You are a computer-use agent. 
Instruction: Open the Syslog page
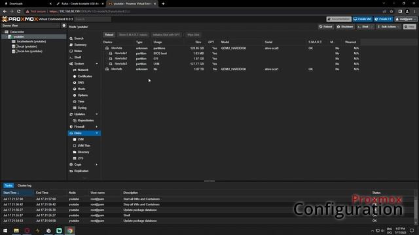coord(82,108)
